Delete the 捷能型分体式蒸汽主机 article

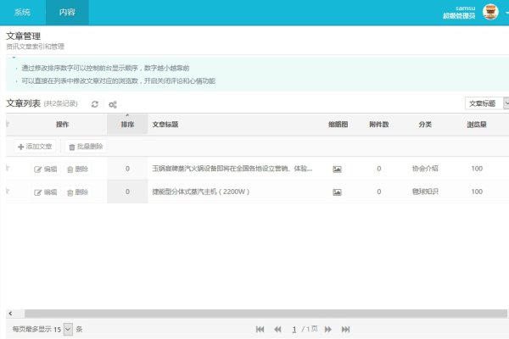click(x=77, y=192)
